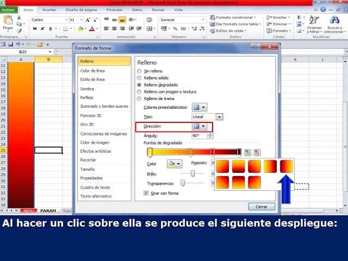Image resolution: width=348 pixels, height=261 pixels.
Task: Select the Relleno sólido radio option
Action: click(140, 78)
